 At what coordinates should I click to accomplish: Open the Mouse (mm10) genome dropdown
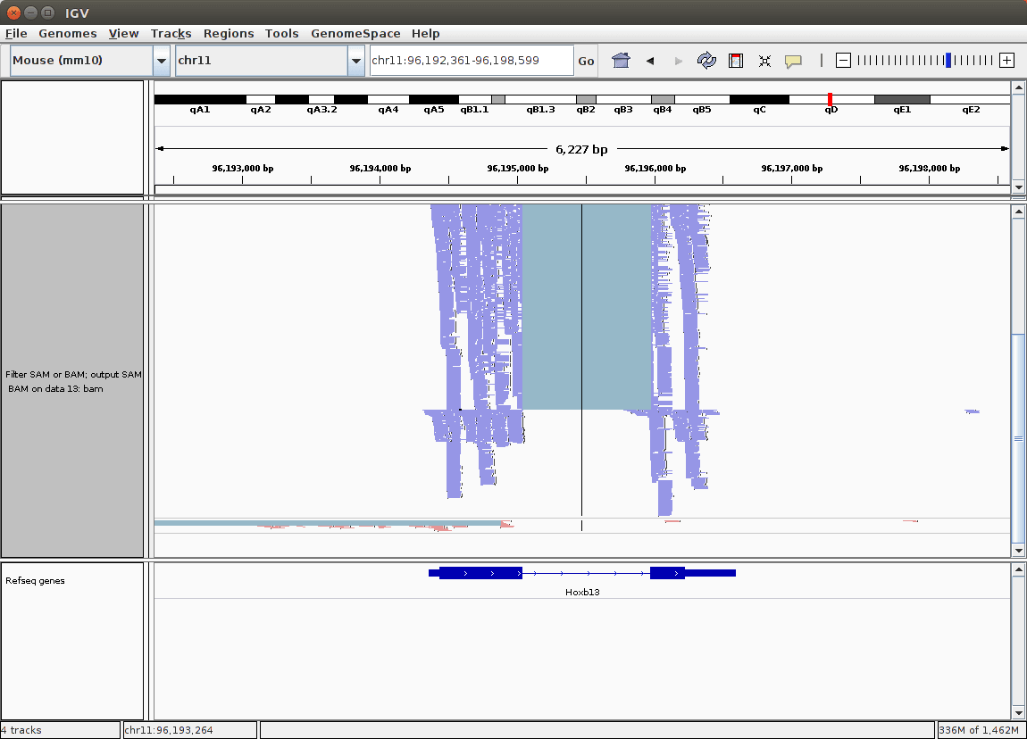tap(162, 61)
